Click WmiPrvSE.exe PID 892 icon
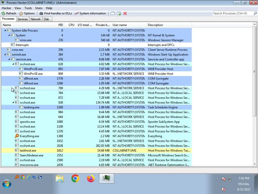 [21, 69]
